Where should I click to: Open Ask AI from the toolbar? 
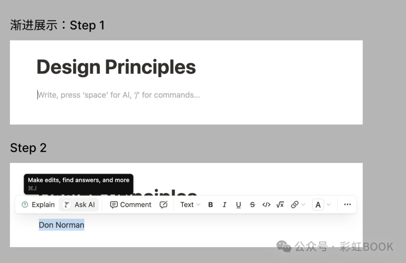[79, 205]
